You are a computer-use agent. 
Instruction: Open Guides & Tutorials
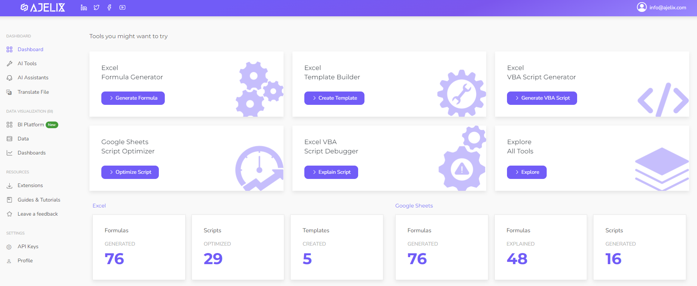click(x=39, y=200)
